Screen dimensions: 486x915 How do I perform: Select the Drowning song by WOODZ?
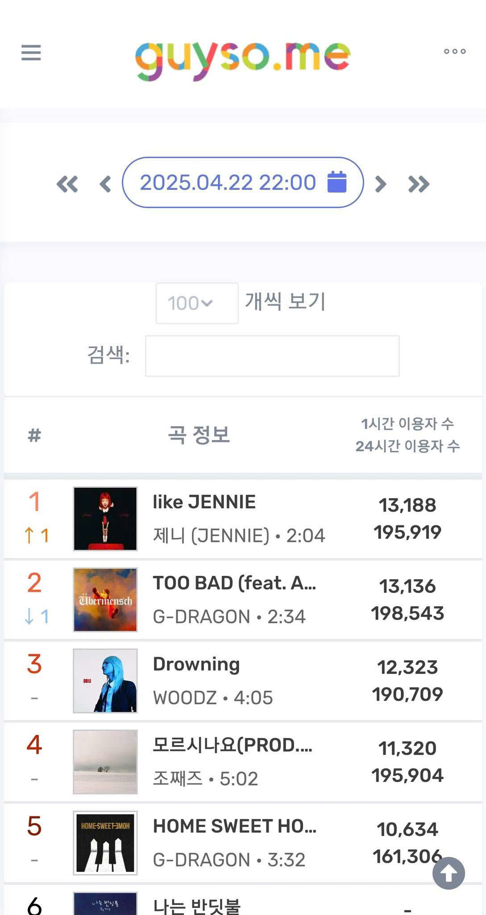click(x=196, y=664)
